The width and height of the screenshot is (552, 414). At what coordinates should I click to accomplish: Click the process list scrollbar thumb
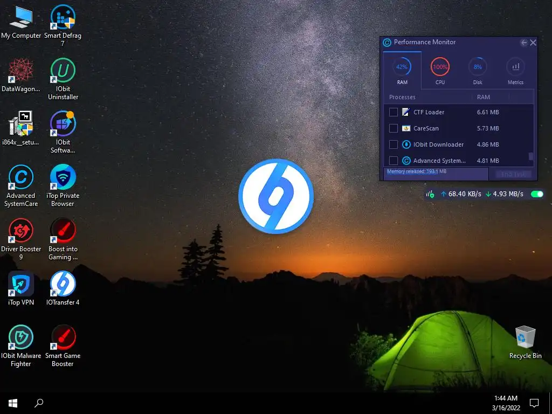[x=531, y=156]
